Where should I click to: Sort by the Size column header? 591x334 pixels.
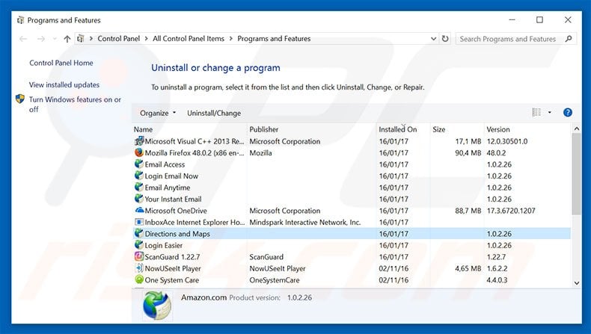[457, 129]
